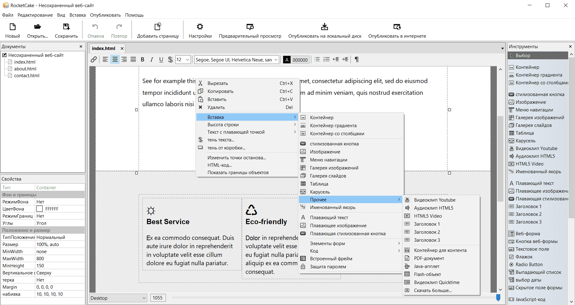Toggle italic formatting
Screen dimensions: 575x305
pyautogui.click(x=152, y=60)
